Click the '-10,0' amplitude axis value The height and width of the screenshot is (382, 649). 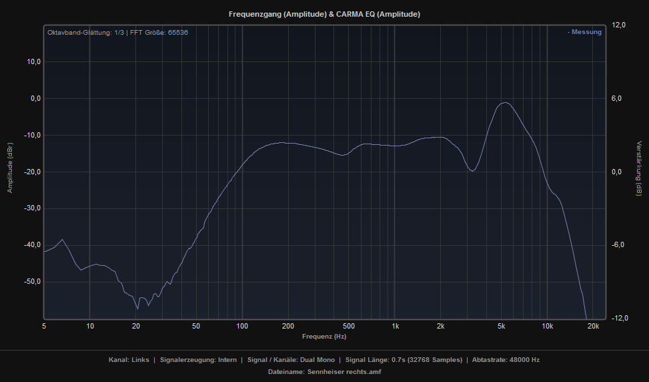click(33, 135)
